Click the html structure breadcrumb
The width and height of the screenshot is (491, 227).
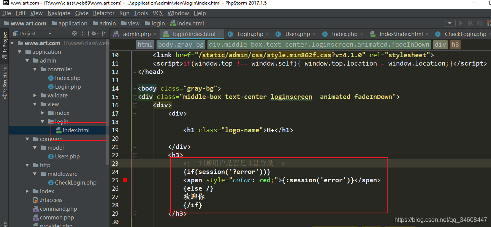tap(145, 44)
